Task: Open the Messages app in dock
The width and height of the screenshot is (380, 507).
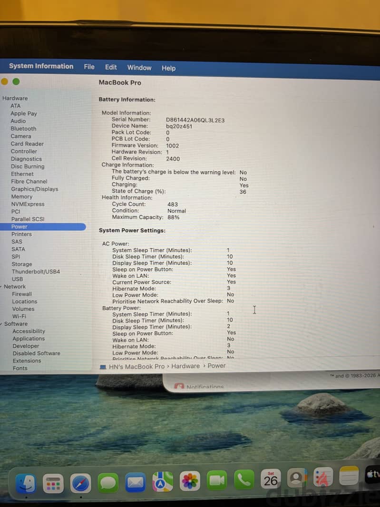Action: click(x=108, y=483)
